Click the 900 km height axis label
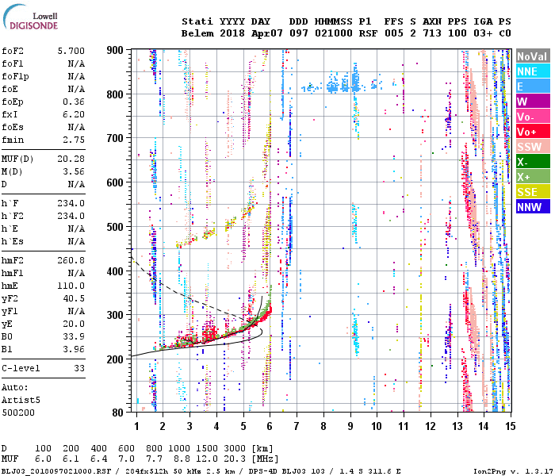Image resolution: width=555 pixels, height=476 pixels. point(115,50)
